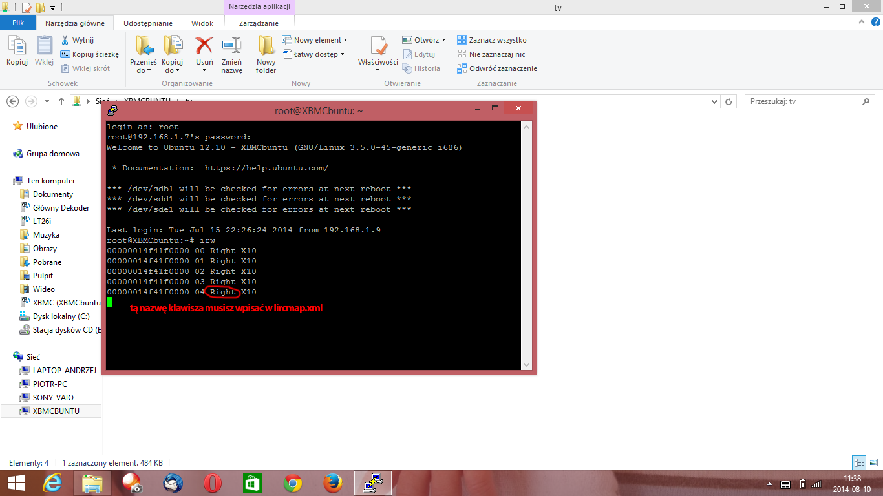This screenshot has height=496, width=883.
Task: Open the Otwórz dropdown
Action: [424, 40]
